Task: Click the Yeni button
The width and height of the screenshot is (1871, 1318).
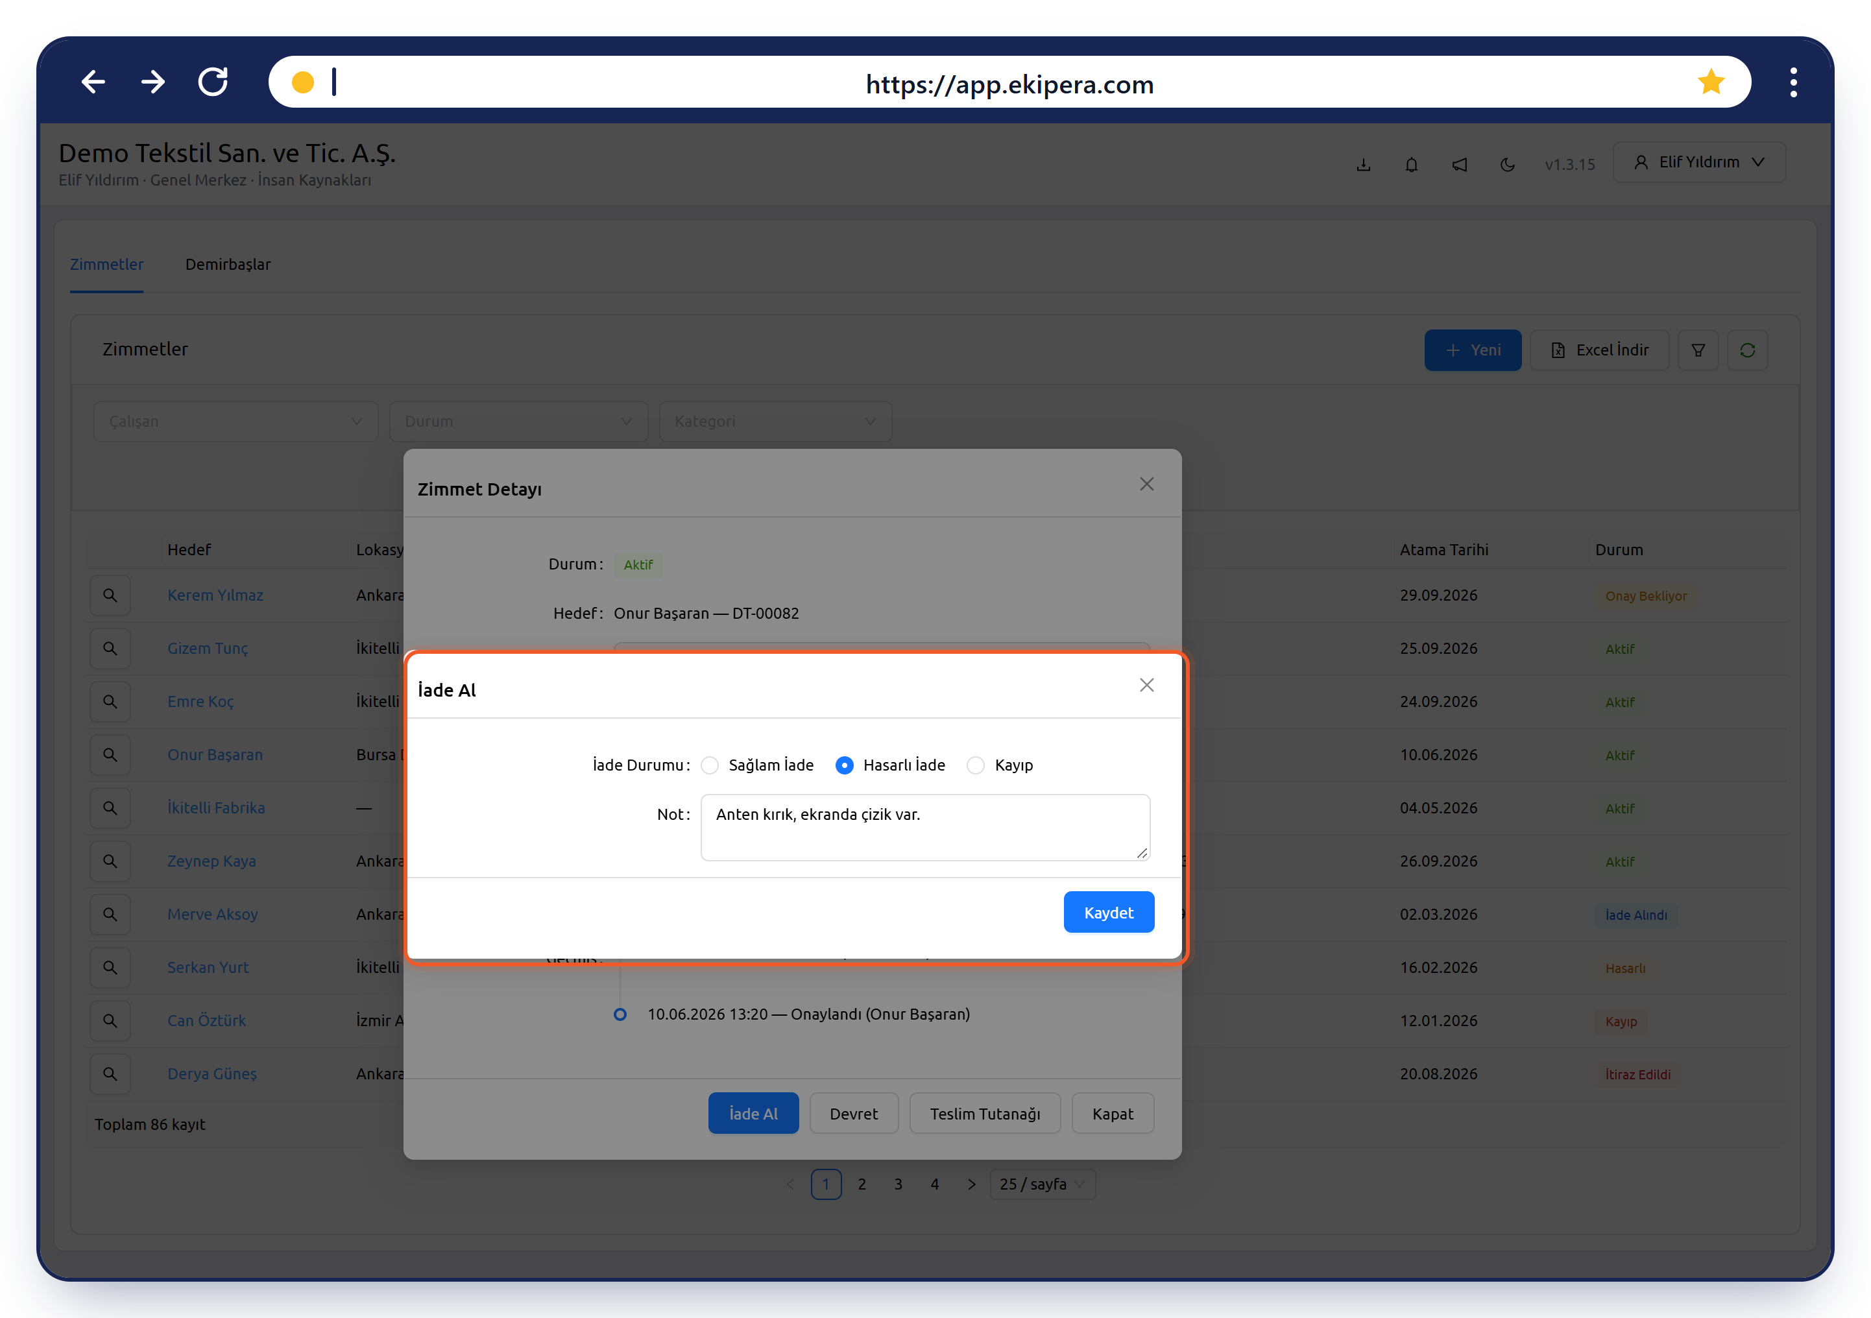Action: 1473,350
